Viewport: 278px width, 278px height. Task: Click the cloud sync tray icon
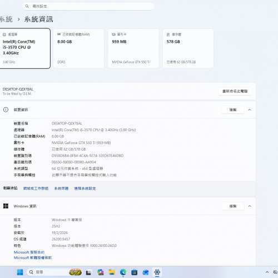pyautogui.click(x=276, y=272)
